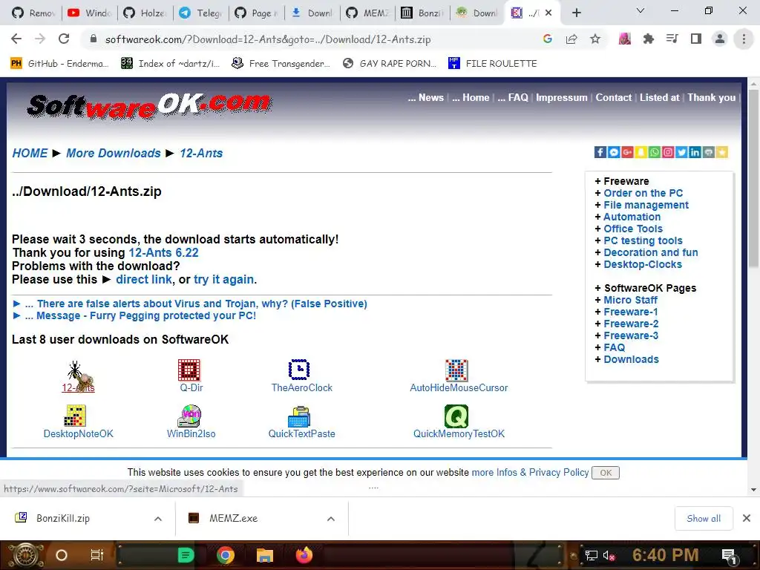Switch to the Holze GitHub tab
Viewport: 760px width, 570px height.
pos(145,13)
